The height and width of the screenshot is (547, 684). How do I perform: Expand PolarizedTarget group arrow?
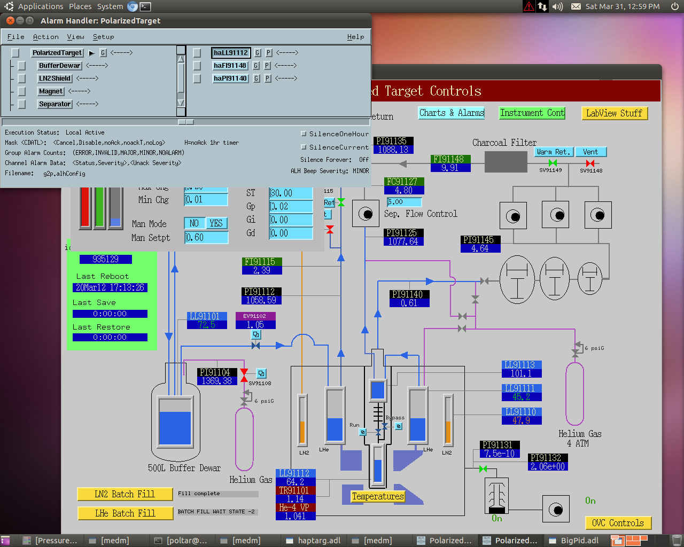pos(92,53)
